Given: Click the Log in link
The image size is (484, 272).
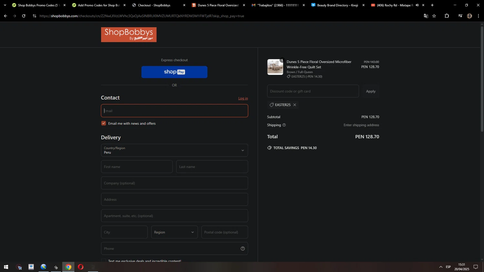Looking at the screenshot, I should (243, 98).
